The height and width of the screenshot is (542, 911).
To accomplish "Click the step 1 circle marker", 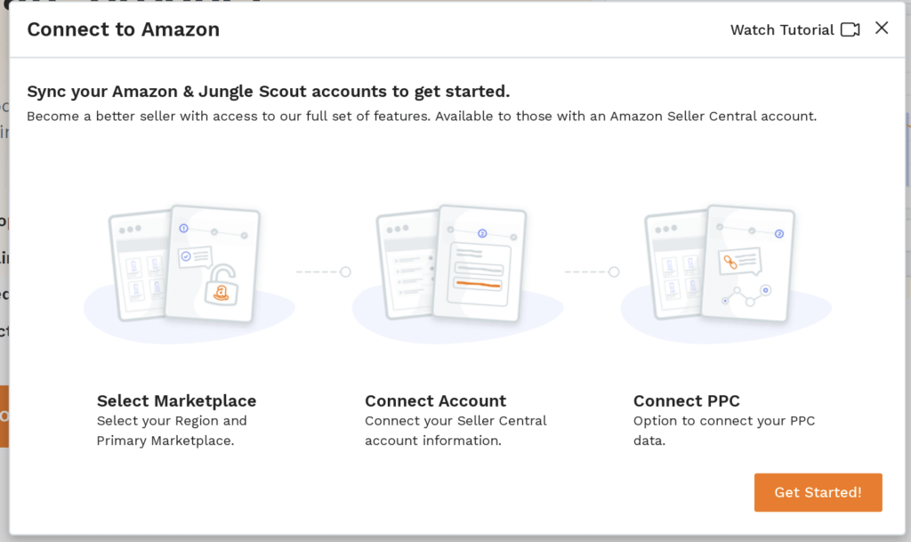I will coord(183,229).
